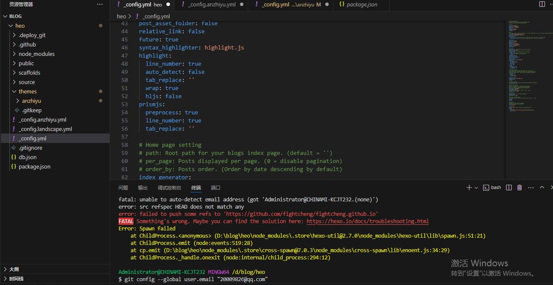Open terminal panel more actions ellipsis

click(x=531, y=187)
